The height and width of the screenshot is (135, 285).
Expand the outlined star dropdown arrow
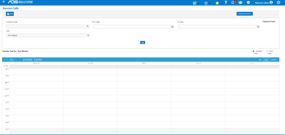pyautogui.click(x=210, y=3)
